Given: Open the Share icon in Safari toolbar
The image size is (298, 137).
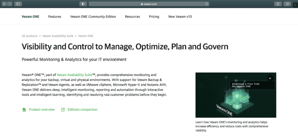Looking at the screenshot, I should (x=278, y=4).
